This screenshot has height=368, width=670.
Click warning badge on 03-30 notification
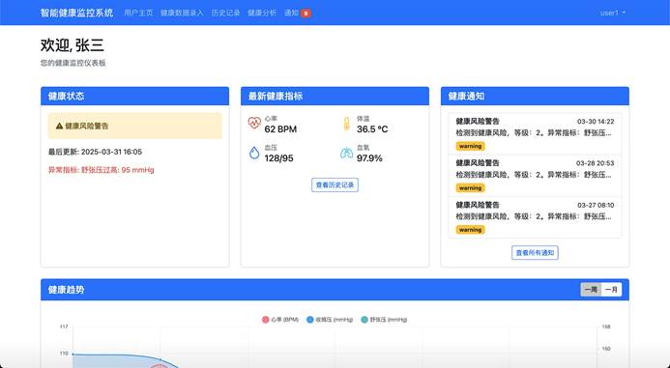[471, 146]
